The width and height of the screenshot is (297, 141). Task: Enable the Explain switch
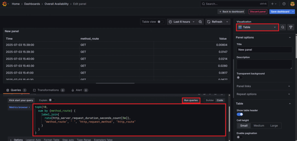click(x=52, y=100)
